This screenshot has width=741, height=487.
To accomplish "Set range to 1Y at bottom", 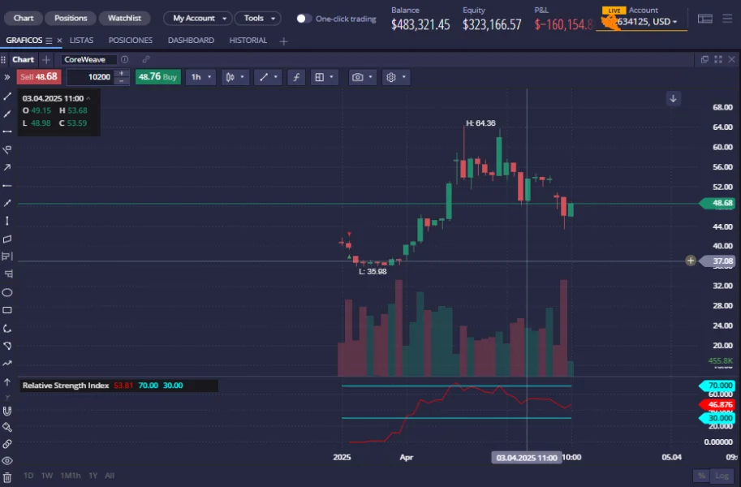I will 93,476.
